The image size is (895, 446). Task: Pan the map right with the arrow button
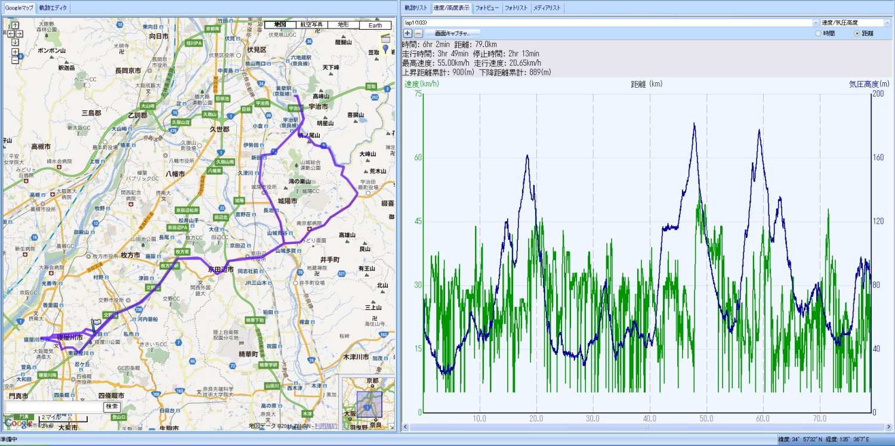click(19, 33)
